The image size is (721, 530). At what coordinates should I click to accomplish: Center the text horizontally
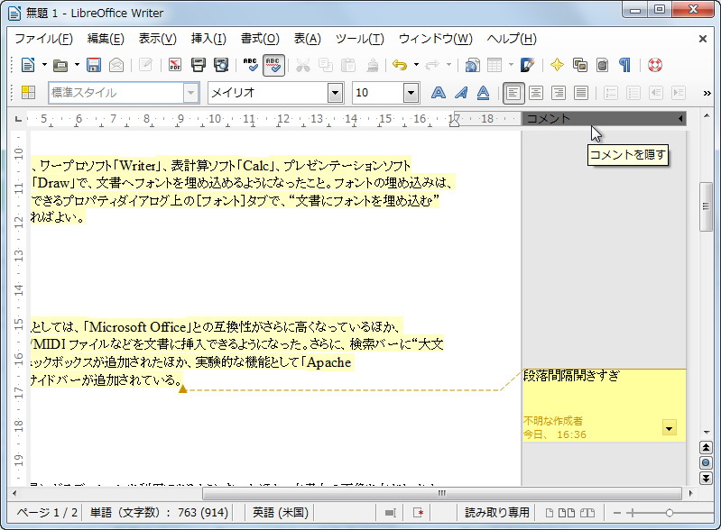[536, 93]
